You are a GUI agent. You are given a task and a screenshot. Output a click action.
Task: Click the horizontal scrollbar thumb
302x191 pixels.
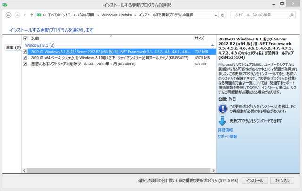(x=118, y=170)
